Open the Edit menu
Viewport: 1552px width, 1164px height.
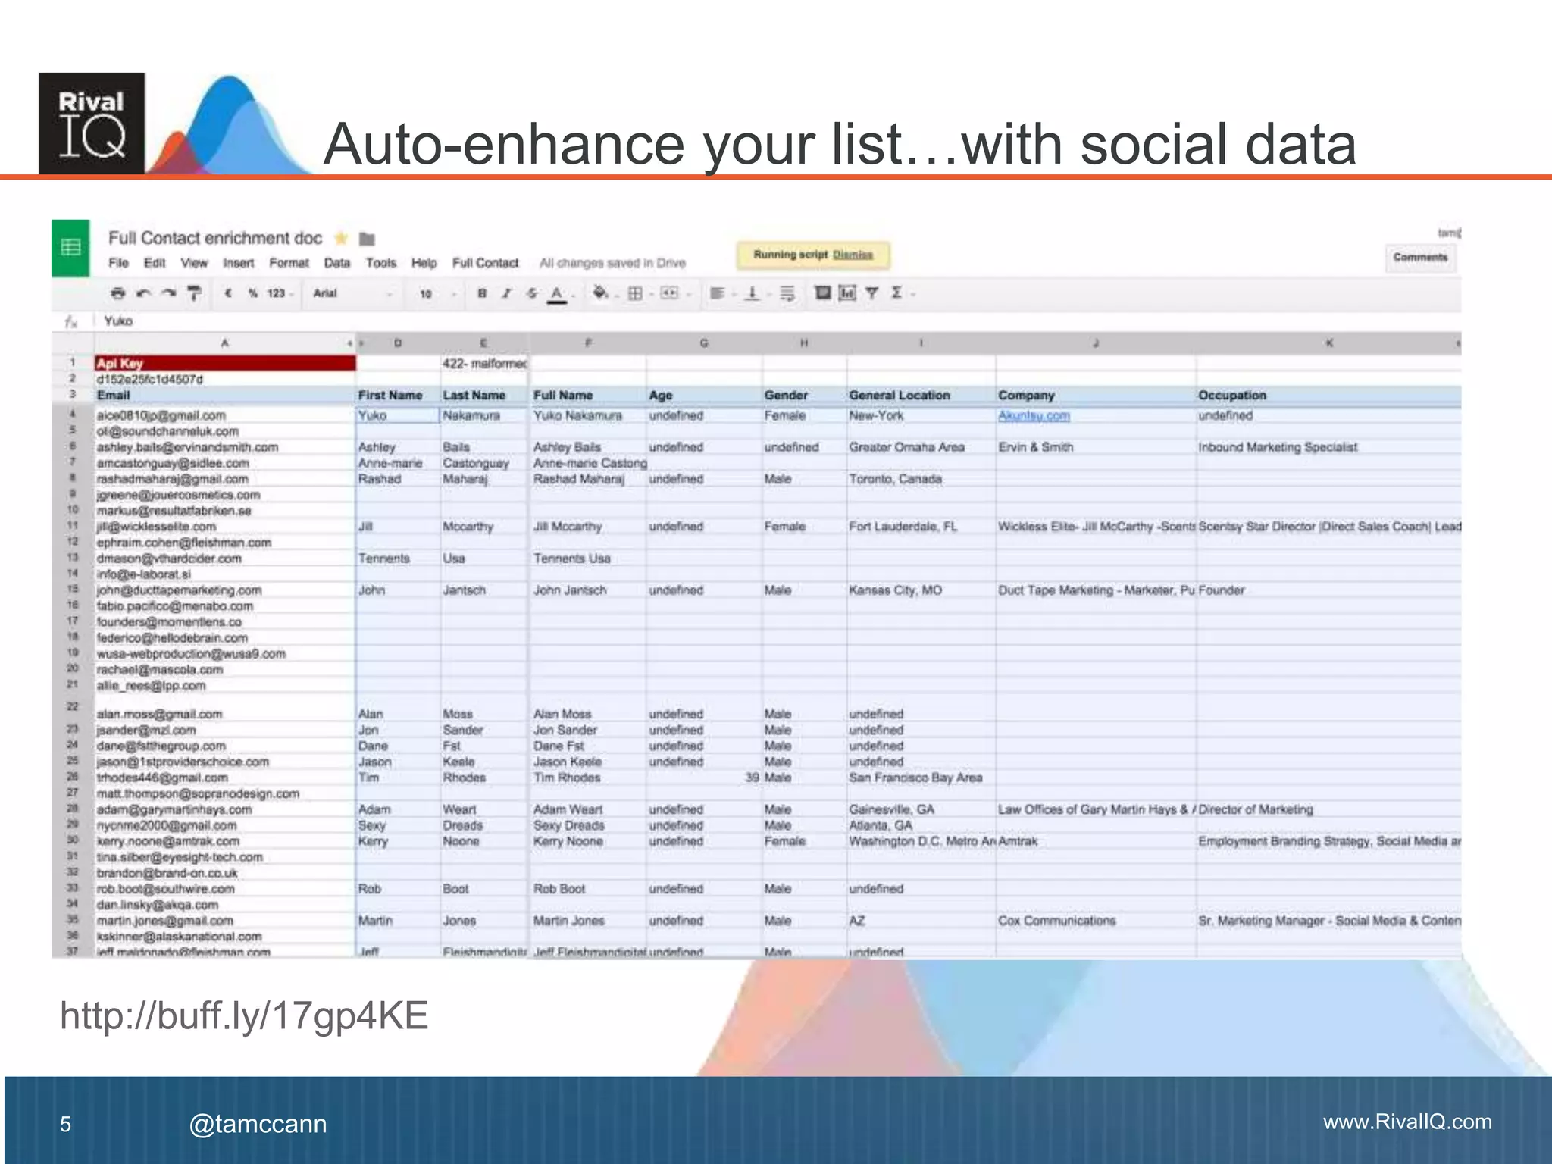pyautogui.click(x=155, y=263)
